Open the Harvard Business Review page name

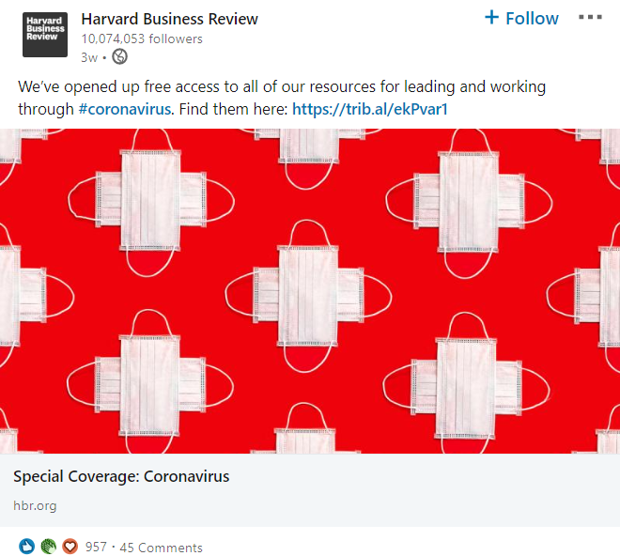click(169, 19)
